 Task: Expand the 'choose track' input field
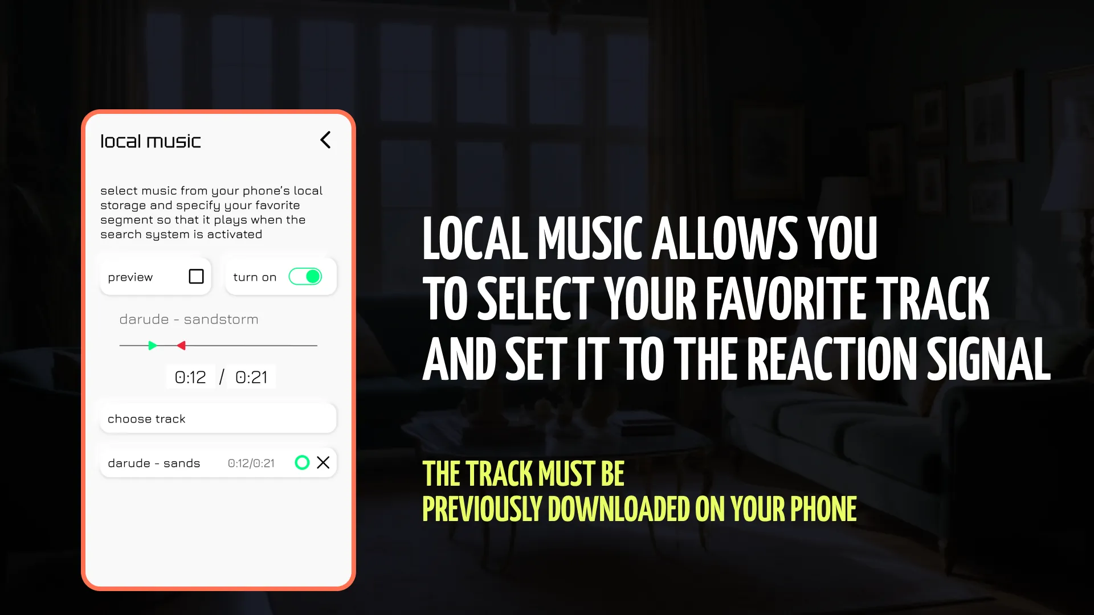[218, 419]
